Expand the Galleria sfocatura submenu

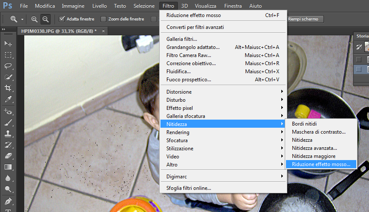point(223,116)
